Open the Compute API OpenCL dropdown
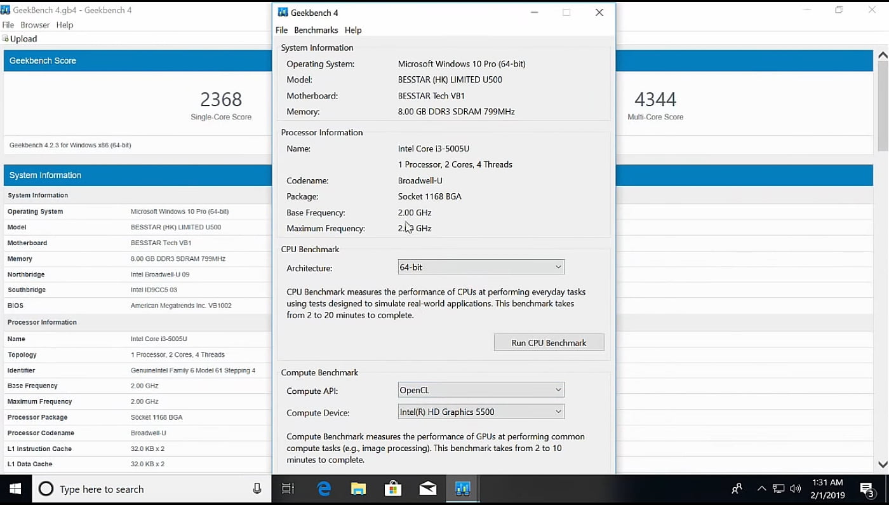 tap(481, 390)
